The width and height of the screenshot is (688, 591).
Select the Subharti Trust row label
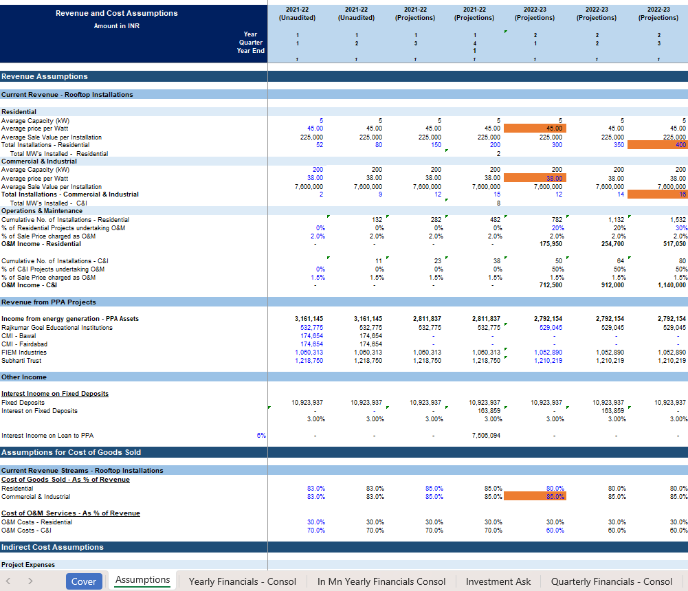coord(21,361)
